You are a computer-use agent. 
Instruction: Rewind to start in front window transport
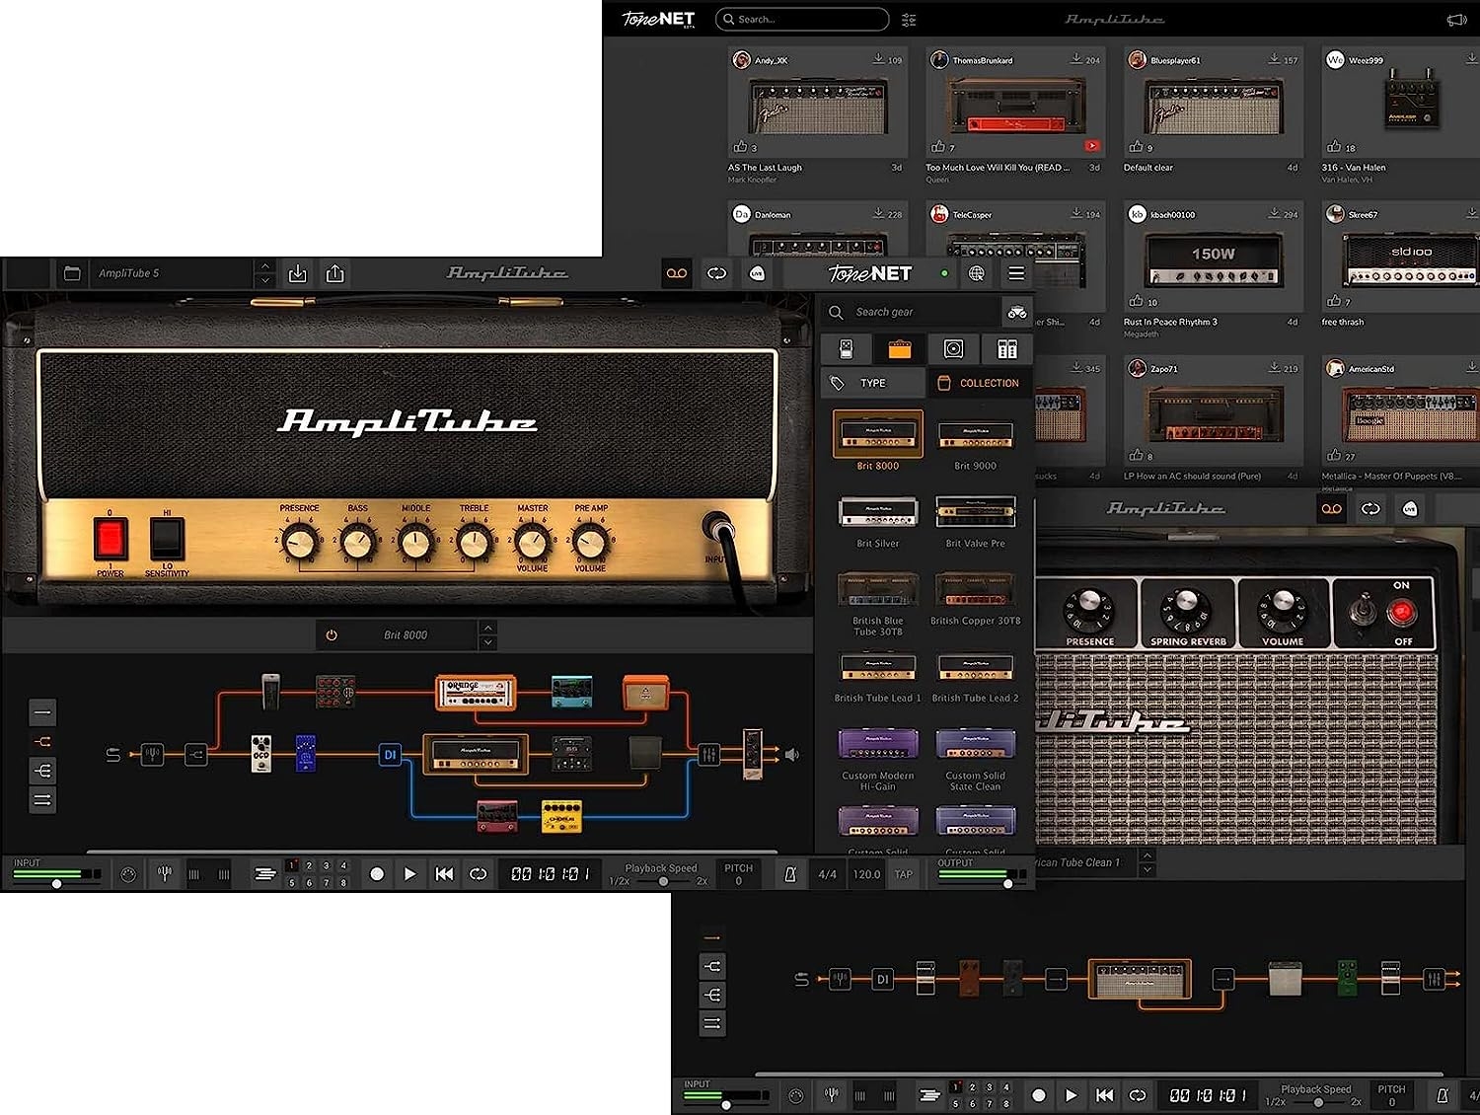click(445, 874)
